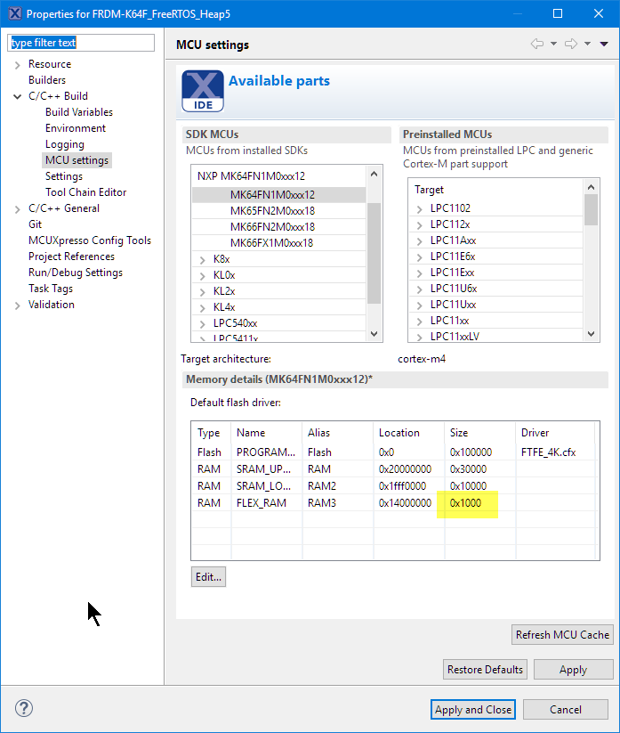Select the SRAM_UP... memory name cell
The width and height of the screenshot is (620, 733).
[x=263, y=468]
